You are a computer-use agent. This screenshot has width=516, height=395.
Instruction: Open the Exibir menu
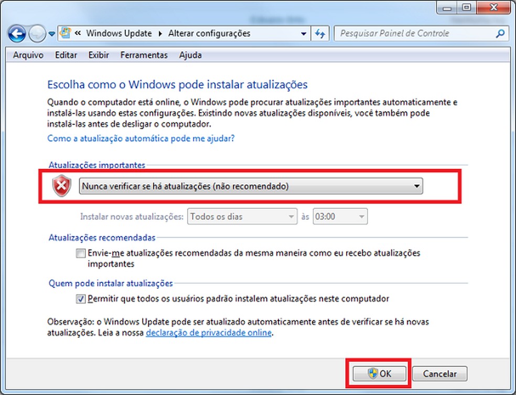99,55
